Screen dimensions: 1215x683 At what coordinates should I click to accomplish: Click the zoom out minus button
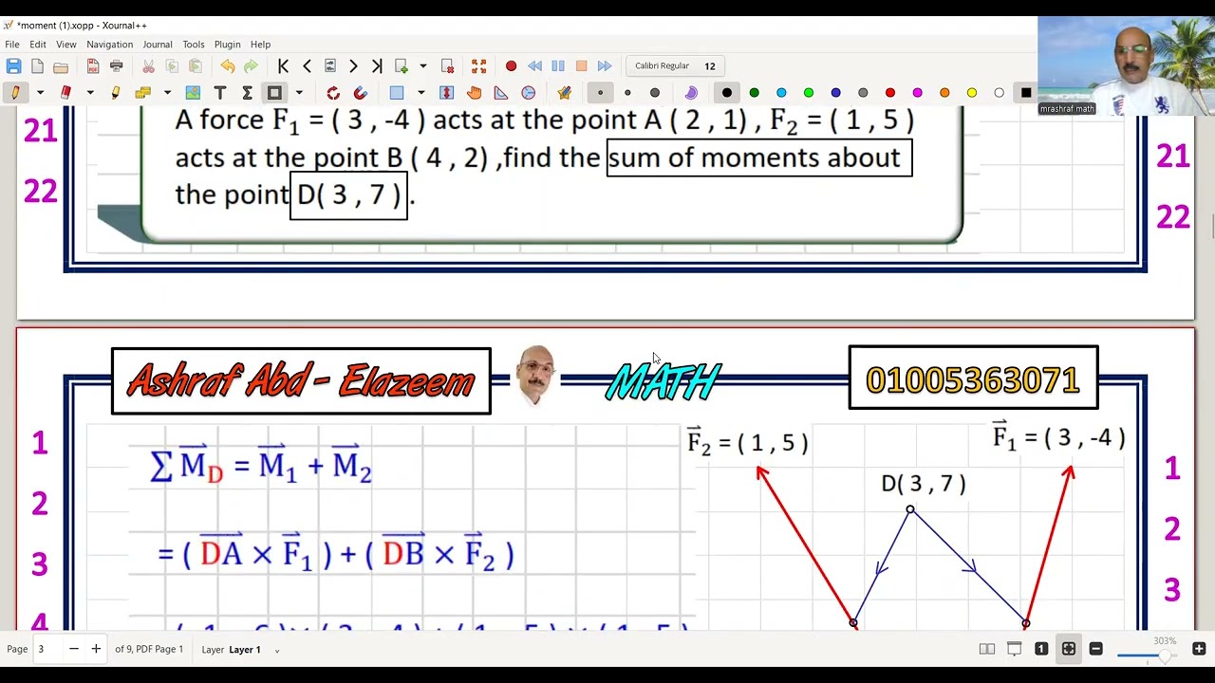1096,650
